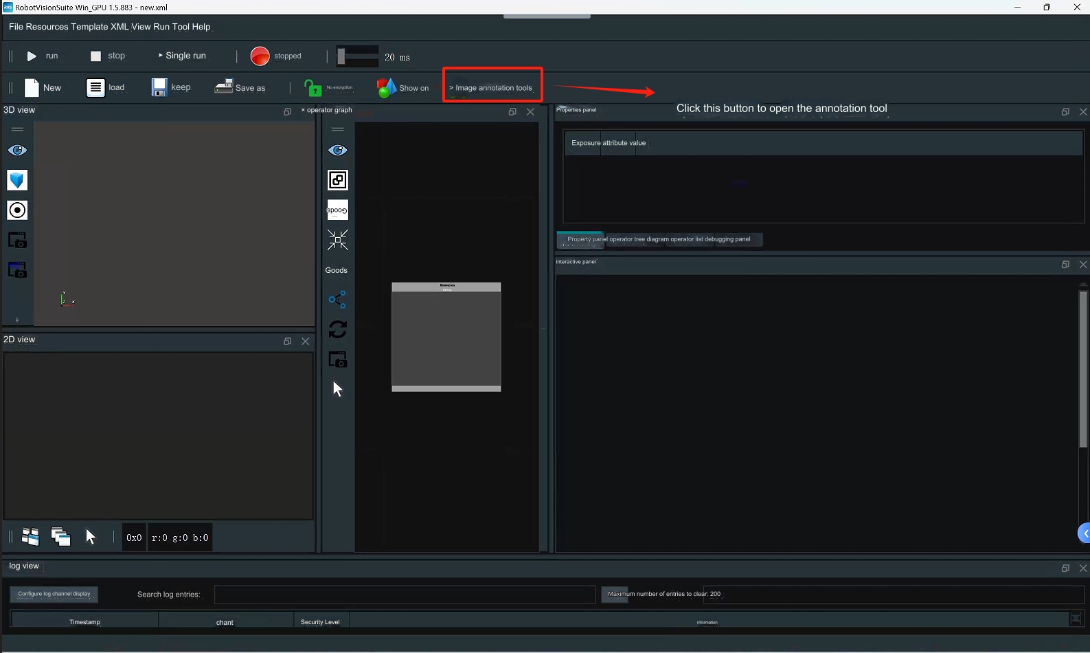Open the Template menu

click(x=90, y=27)
